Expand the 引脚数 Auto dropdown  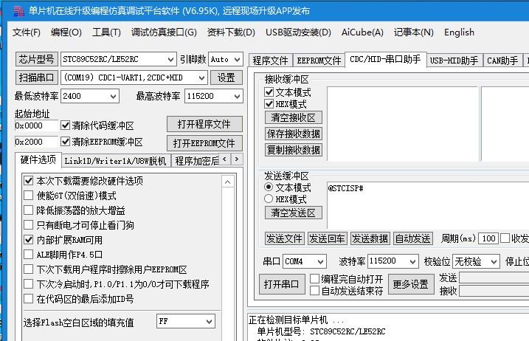pos(238,60)
